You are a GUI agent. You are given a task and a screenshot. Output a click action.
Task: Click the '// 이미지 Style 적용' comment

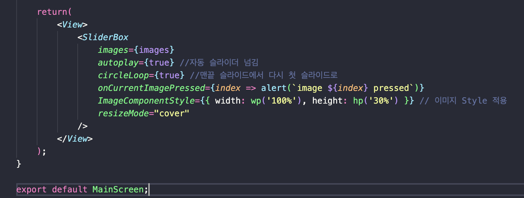(463, 100)
